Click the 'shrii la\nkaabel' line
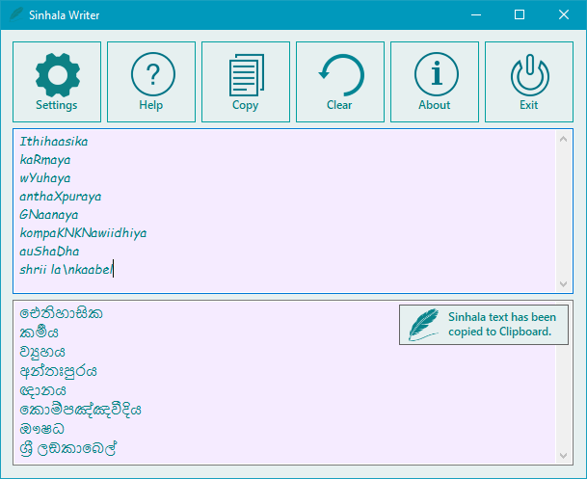This screenshot has width=587, height=479. coord(67,270)
